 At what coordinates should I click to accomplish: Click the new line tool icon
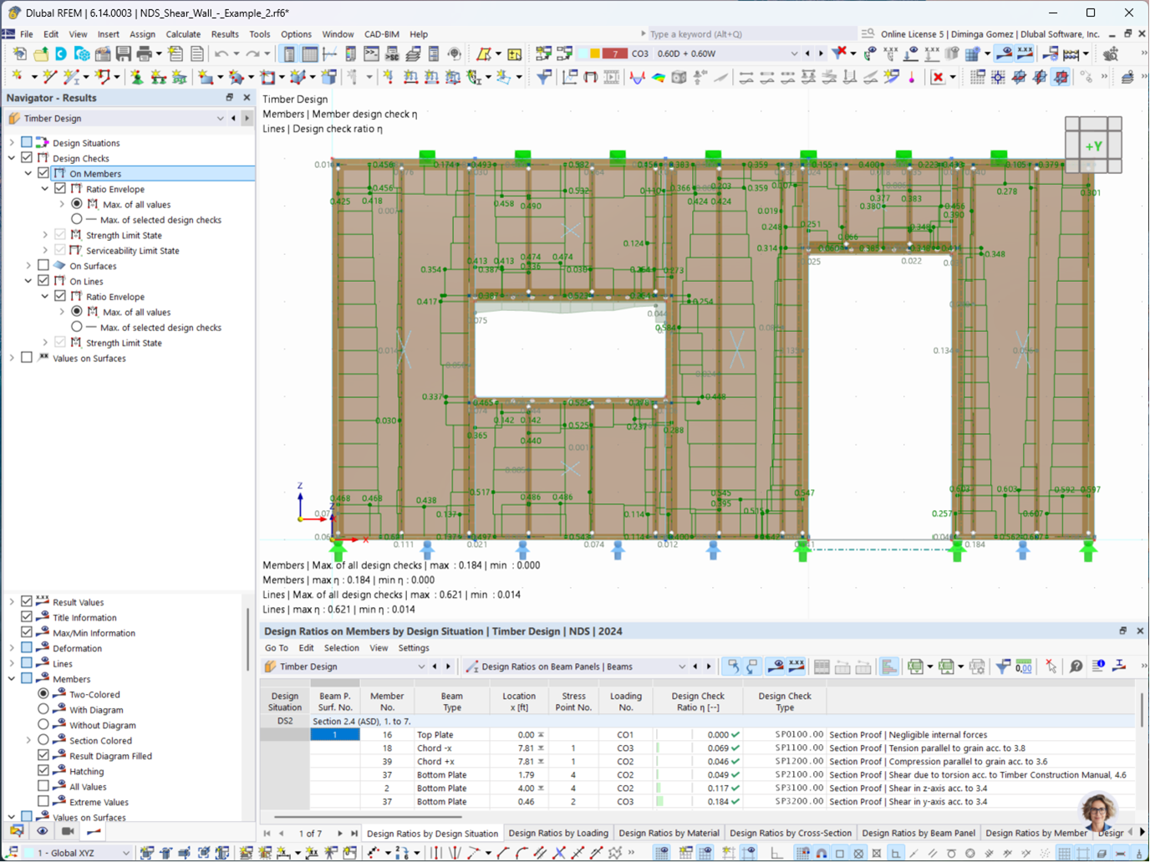tap(49, 78)
